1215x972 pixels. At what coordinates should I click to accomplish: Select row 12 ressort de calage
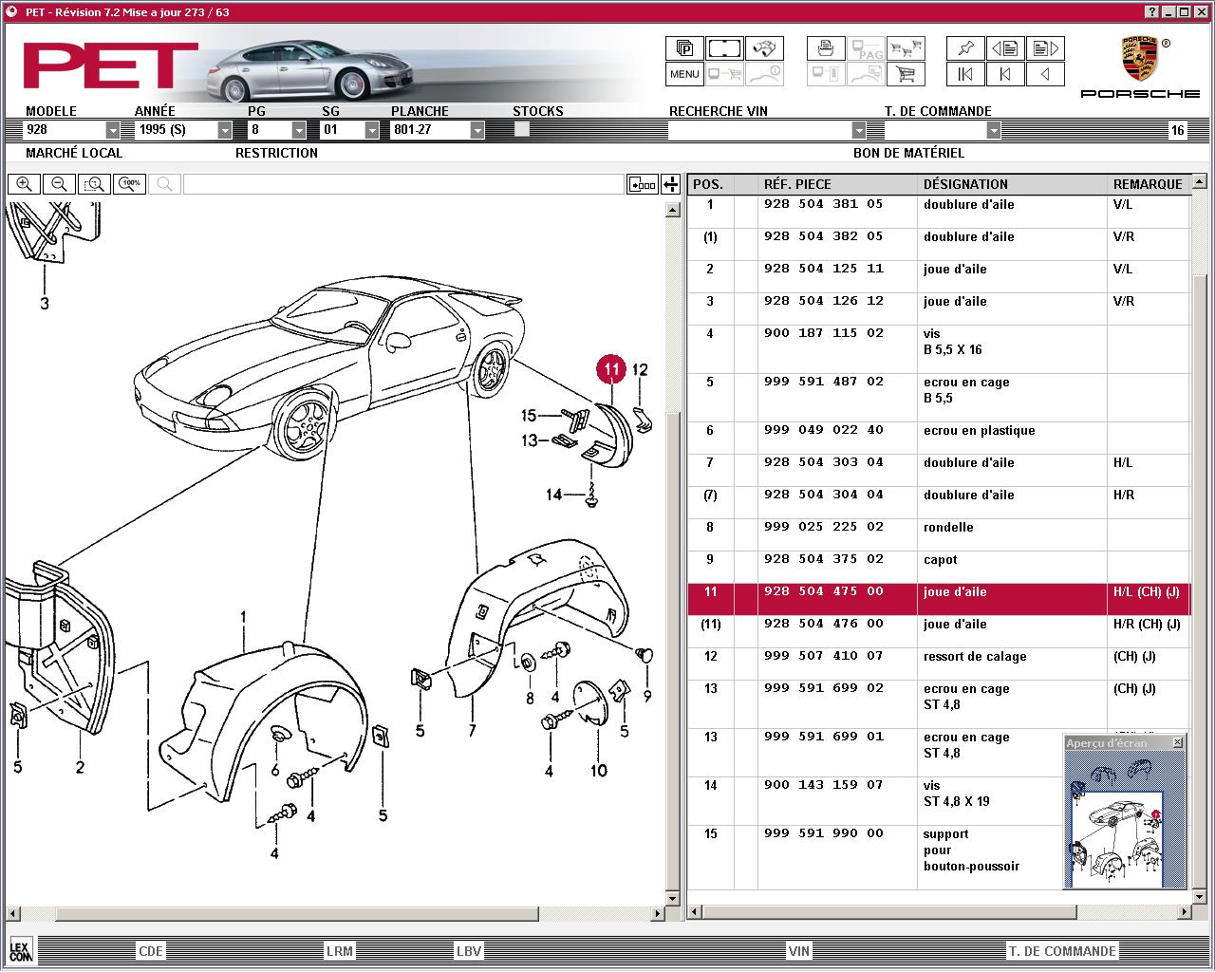pos(938,657)
